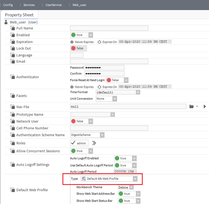Open the Nav File folder browser icon
Screen dimensions: 209x204
coord(192,106)
